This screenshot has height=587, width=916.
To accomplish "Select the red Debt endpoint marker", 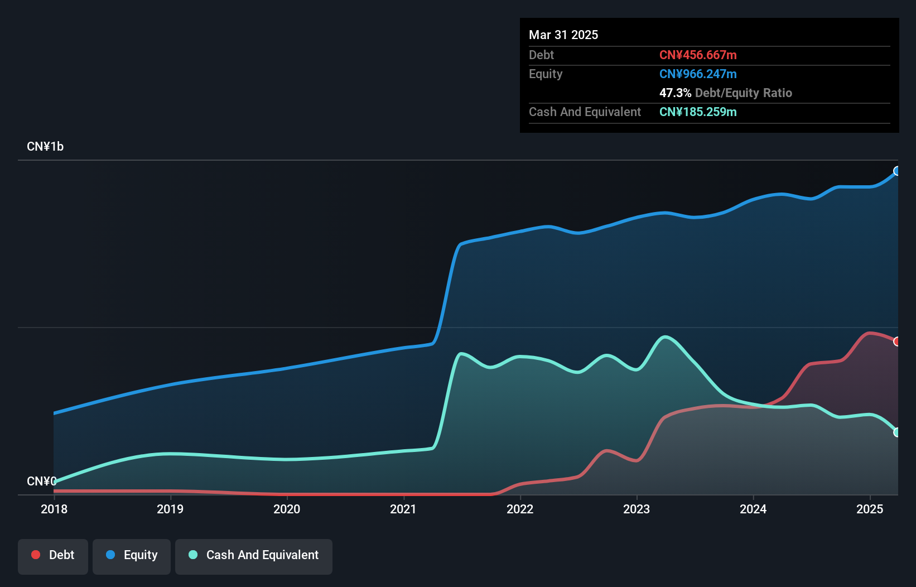I will [897, 341].
